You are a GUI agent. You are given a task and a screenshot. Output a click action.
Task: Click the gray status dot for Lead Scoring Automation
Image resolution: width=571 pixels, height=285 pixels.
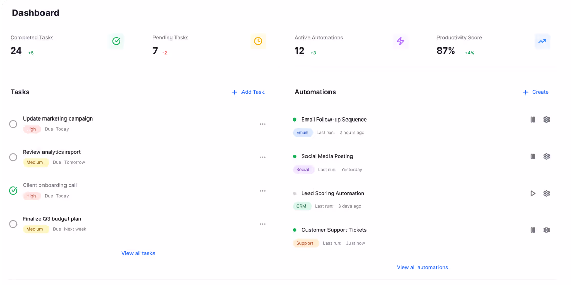point(295,193)
